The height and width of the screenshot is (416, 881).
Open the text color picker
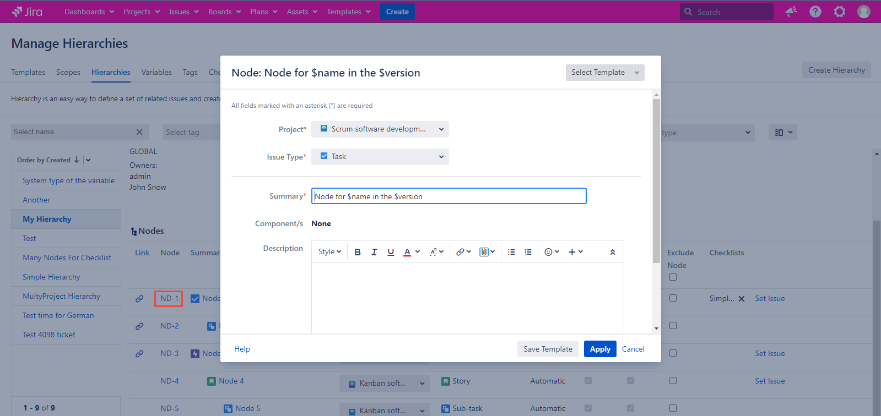pos(411,252)
